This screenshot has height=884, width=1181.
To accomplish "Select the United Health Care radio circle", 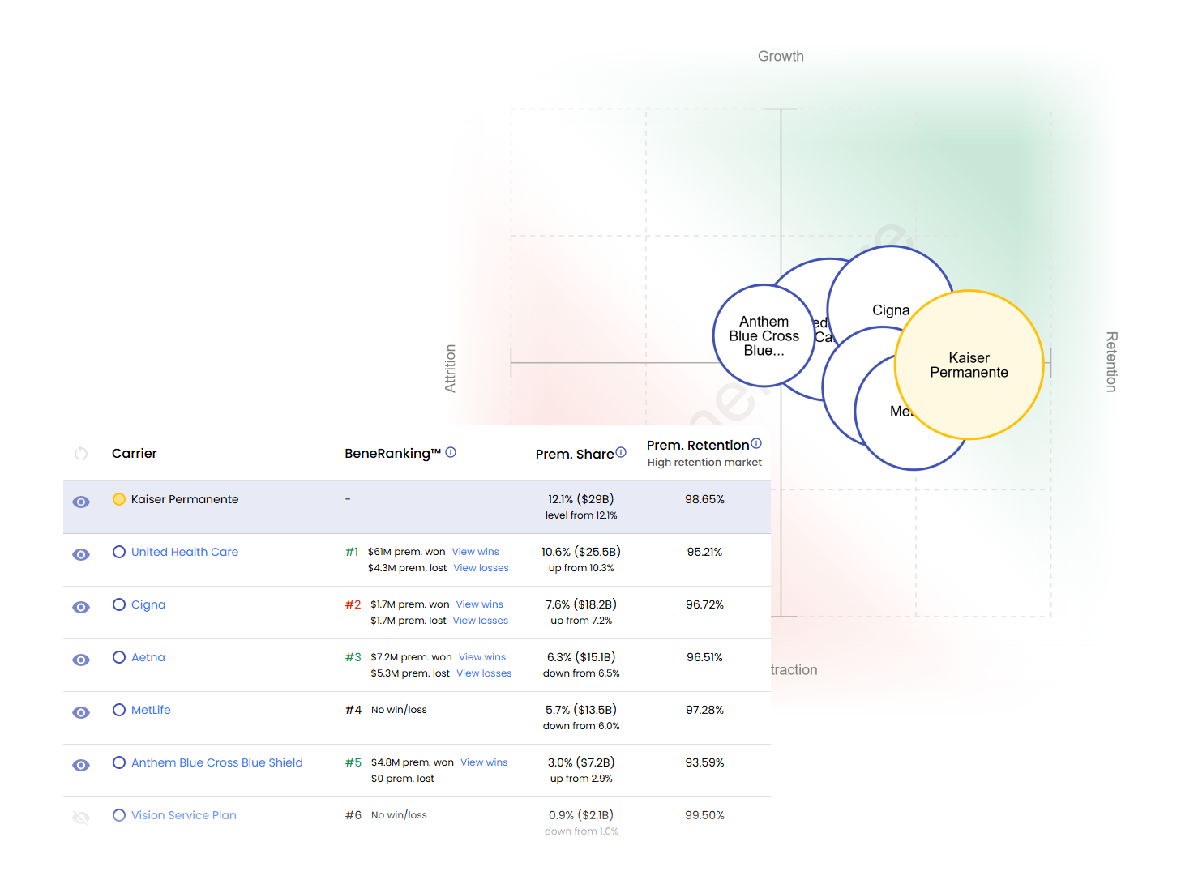I will tap(119, 552).
